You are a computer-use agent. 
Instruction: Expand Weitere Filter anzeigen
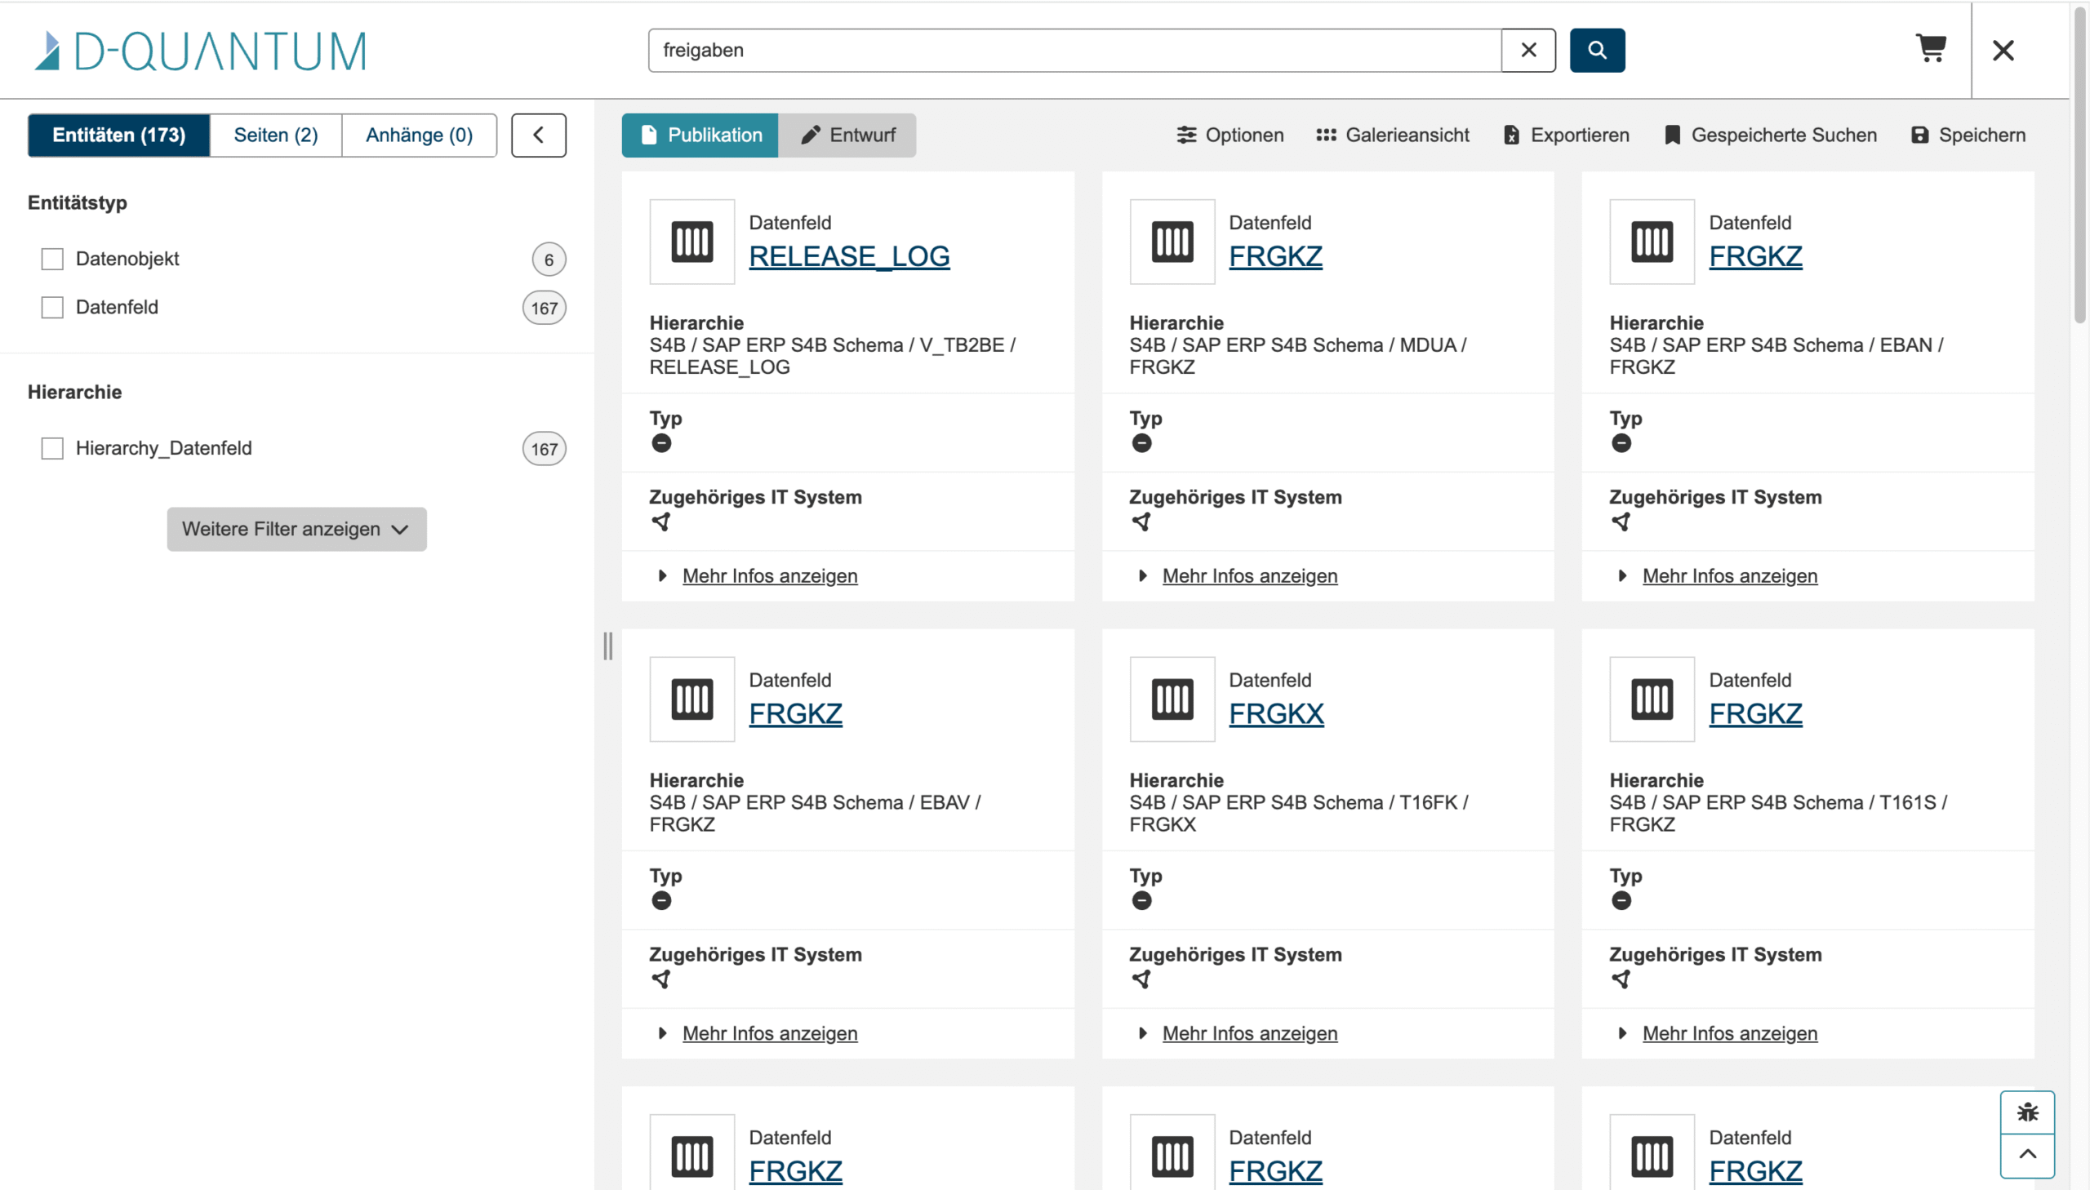[296, 529]
